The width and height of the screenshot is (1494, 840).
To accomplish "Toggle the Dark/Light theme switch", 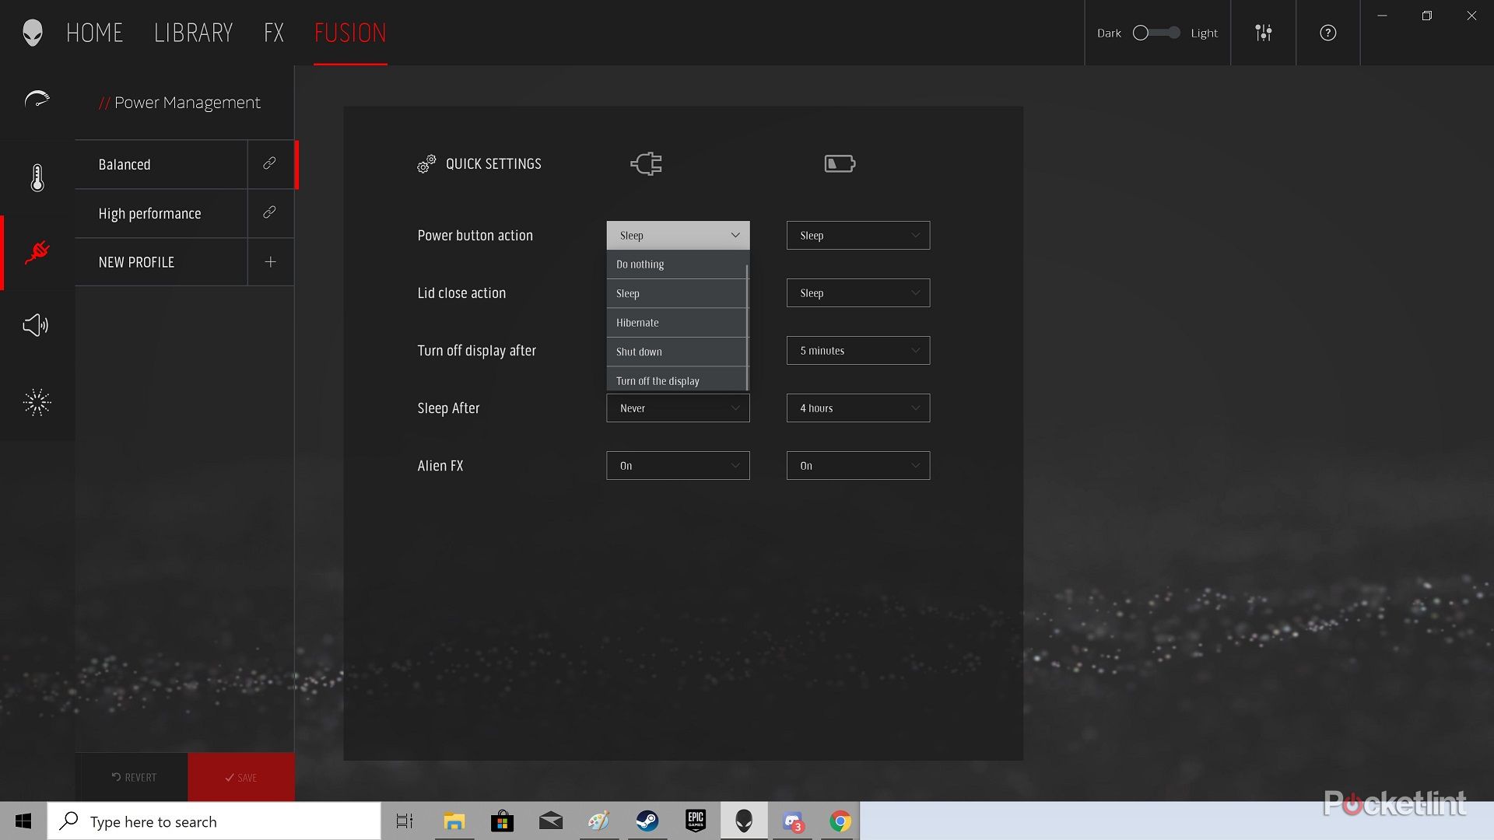I will [1156, 33].
